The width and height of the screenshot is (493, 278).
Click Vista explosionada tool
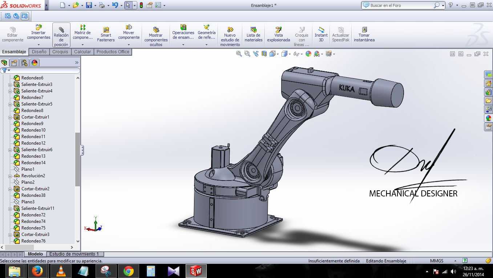coord(279,34)
